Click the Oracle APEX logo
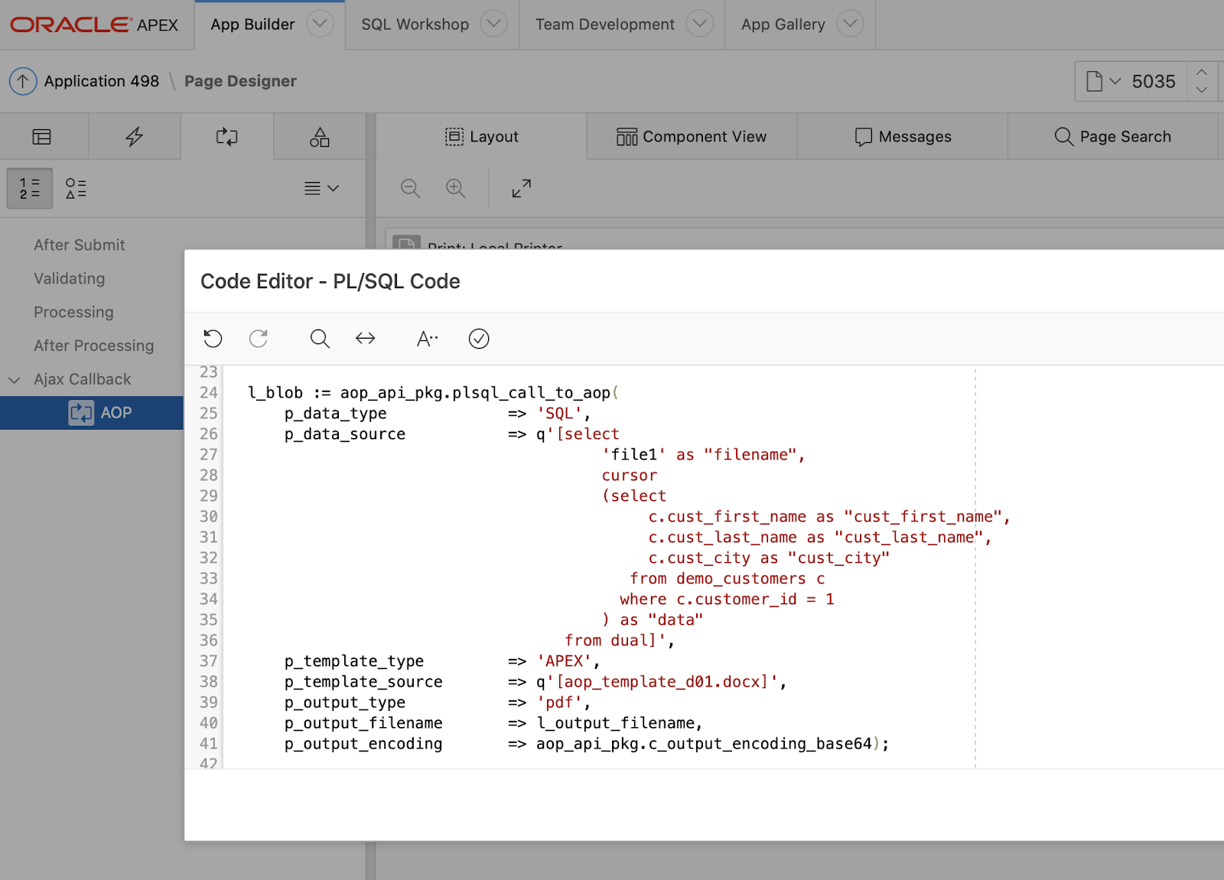Image resolution: width=1224 pixels, height=880 pixels. 94,24
